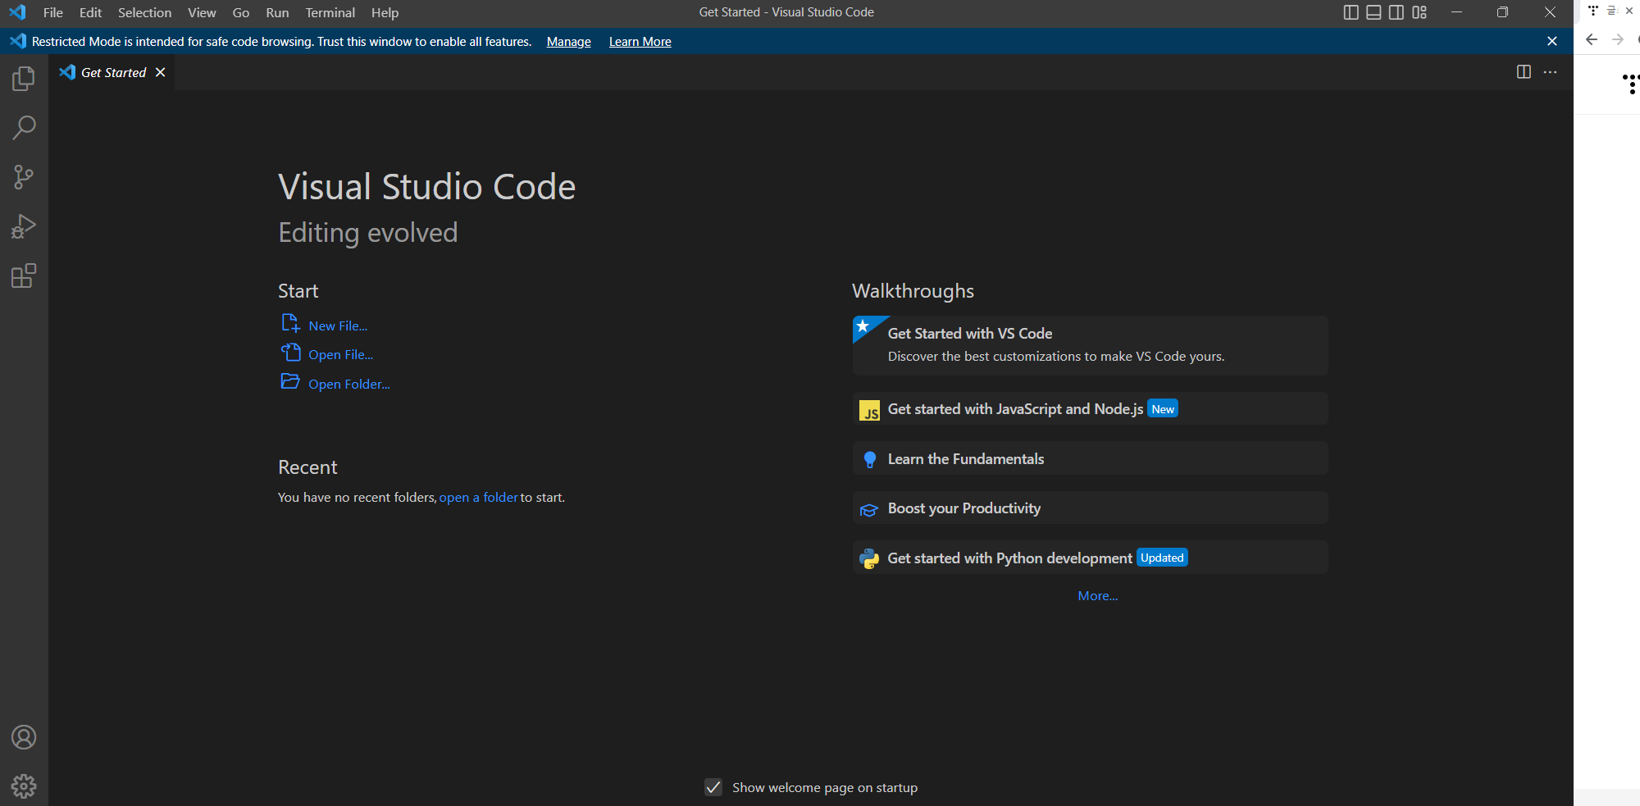Open the Terminal menu
This screenshot has width=1640, height=806.
click(x=330, y=12)
